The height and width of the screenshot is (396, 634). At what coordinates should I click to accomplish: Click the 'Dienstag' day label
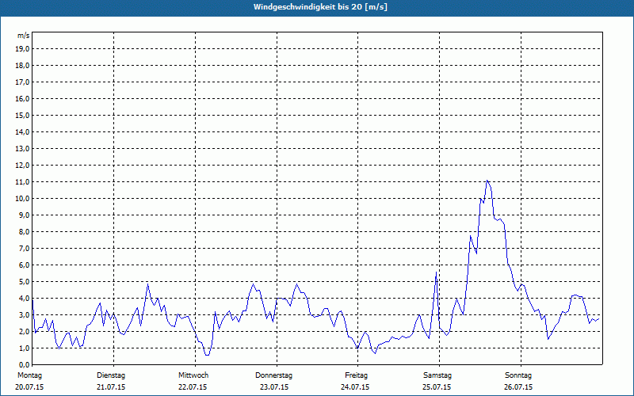(x=111, y=375)
